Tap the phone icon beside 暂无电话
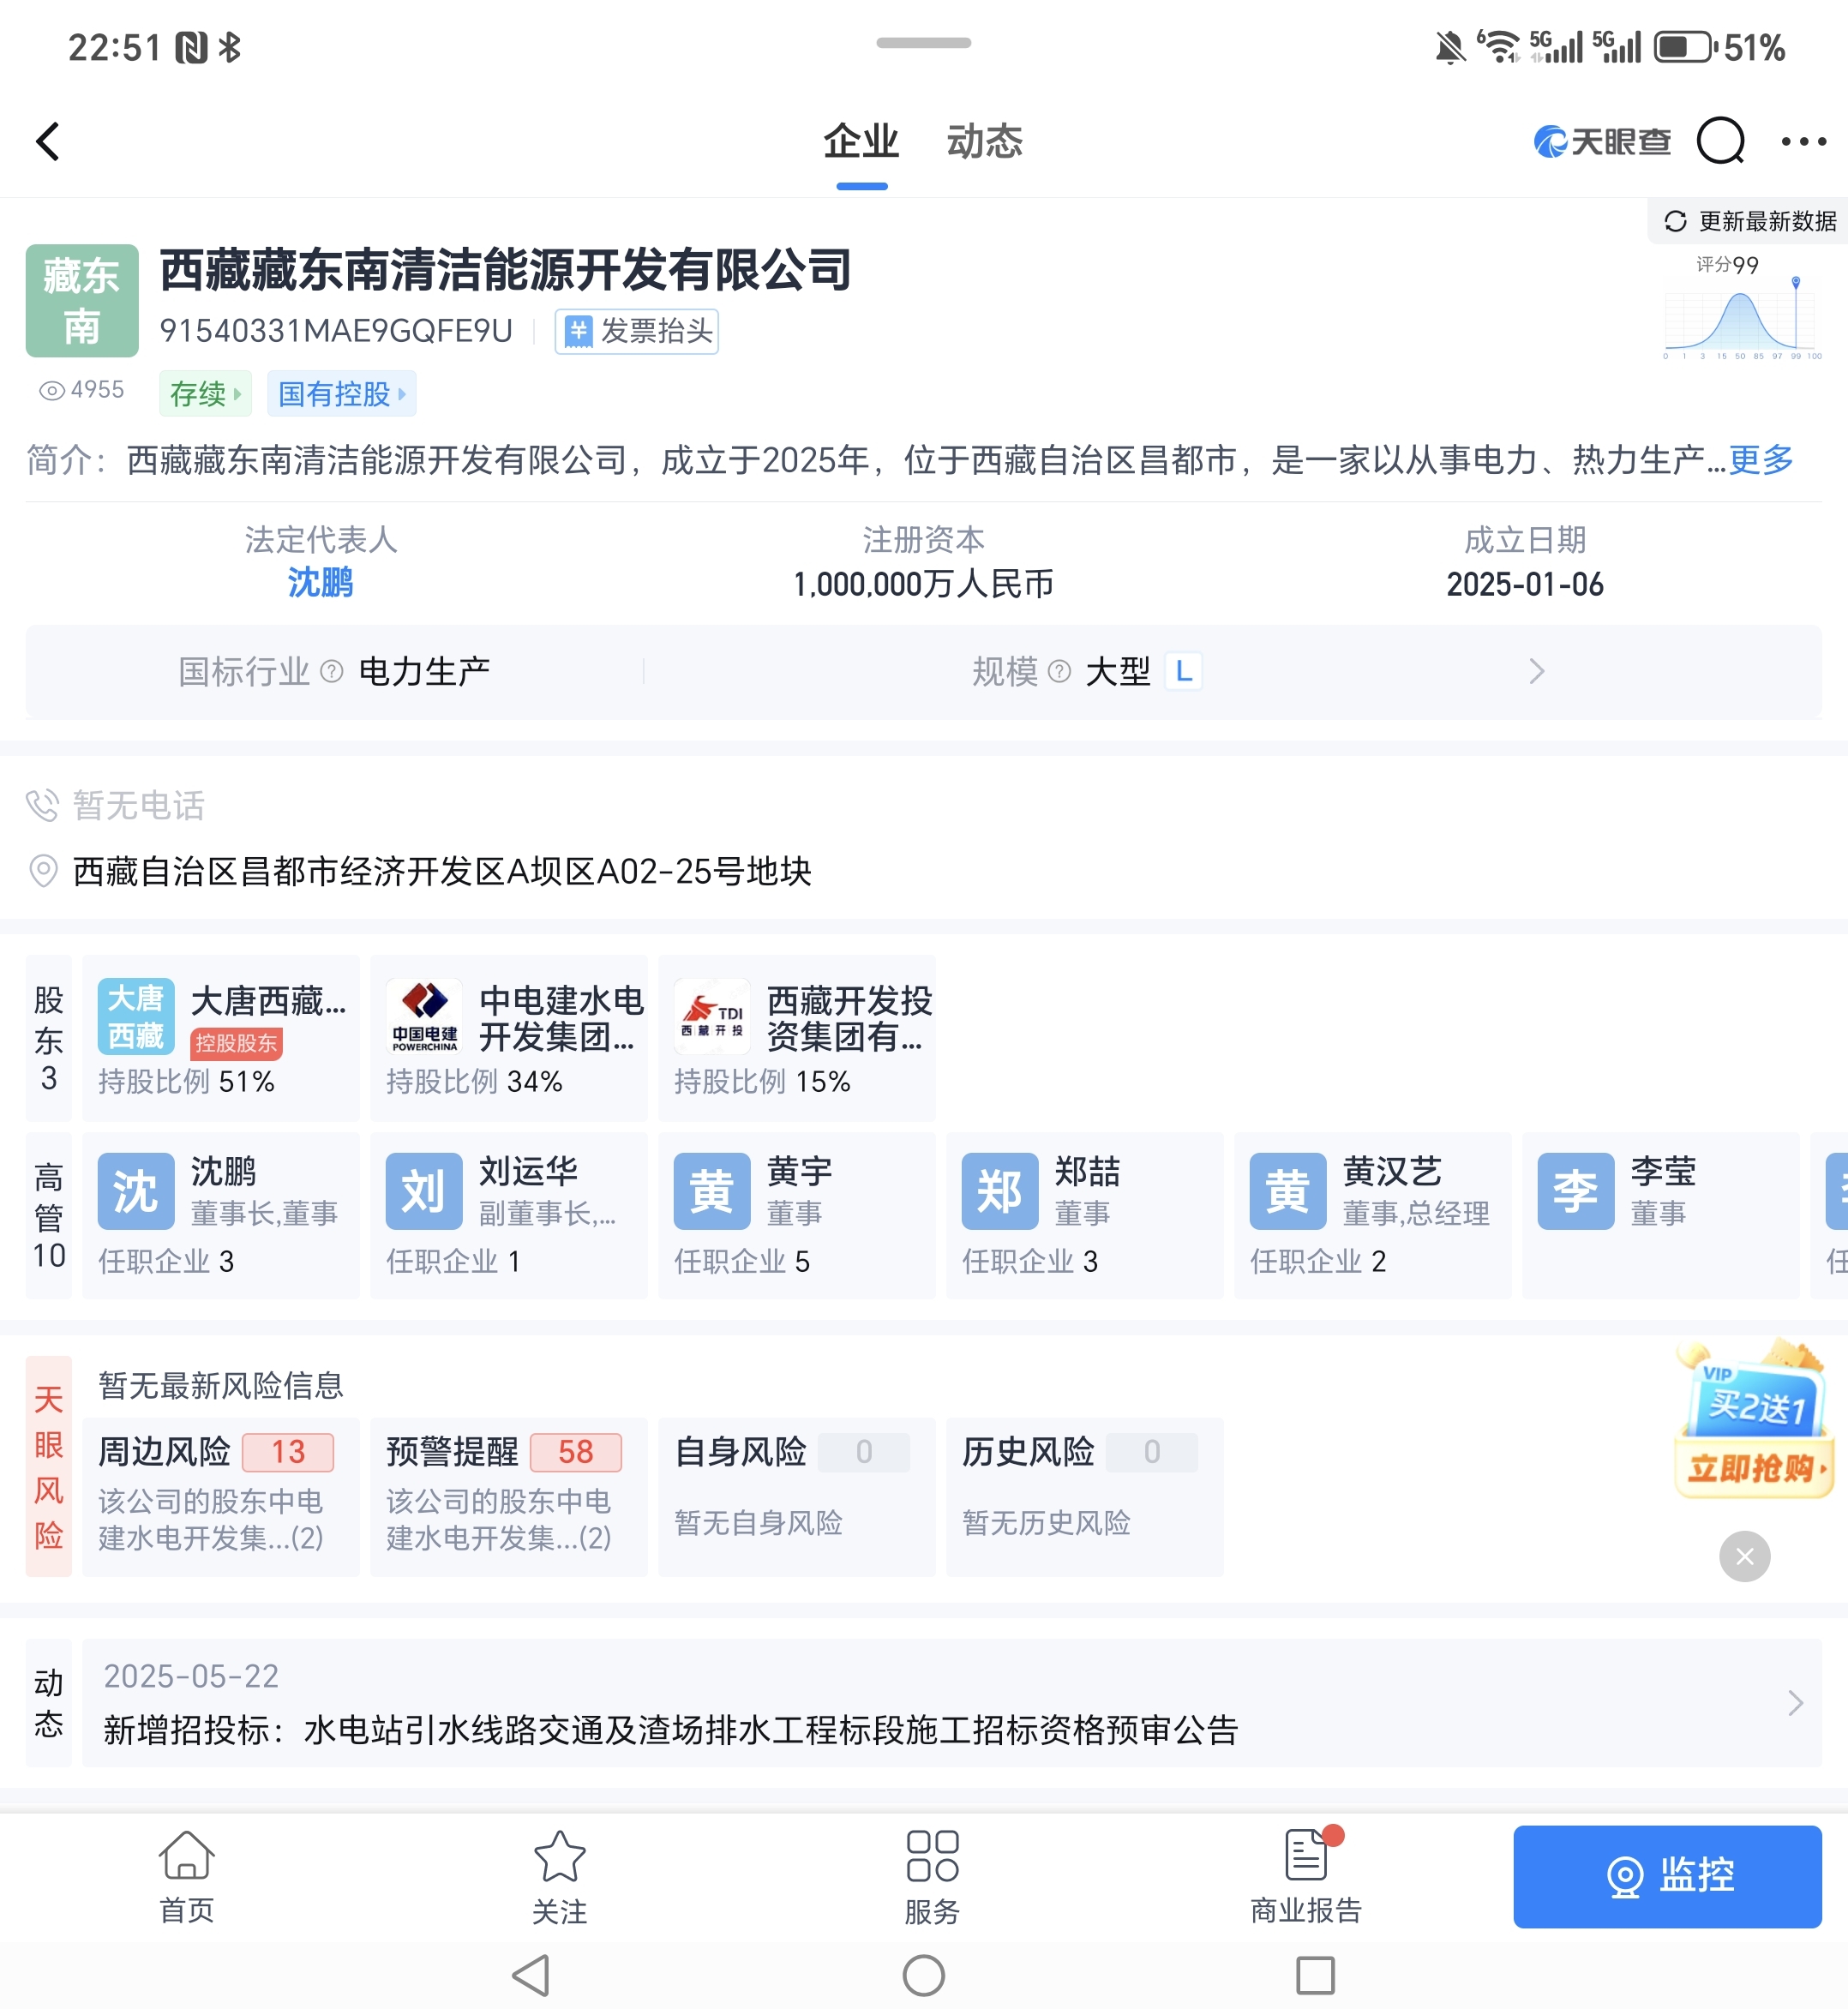 click(43, 805)
